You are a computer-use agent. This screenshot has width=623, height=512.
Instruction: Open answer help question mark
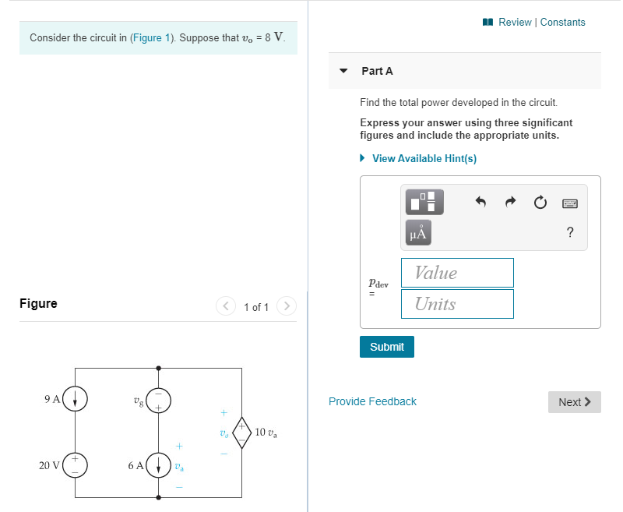point(570,232)
